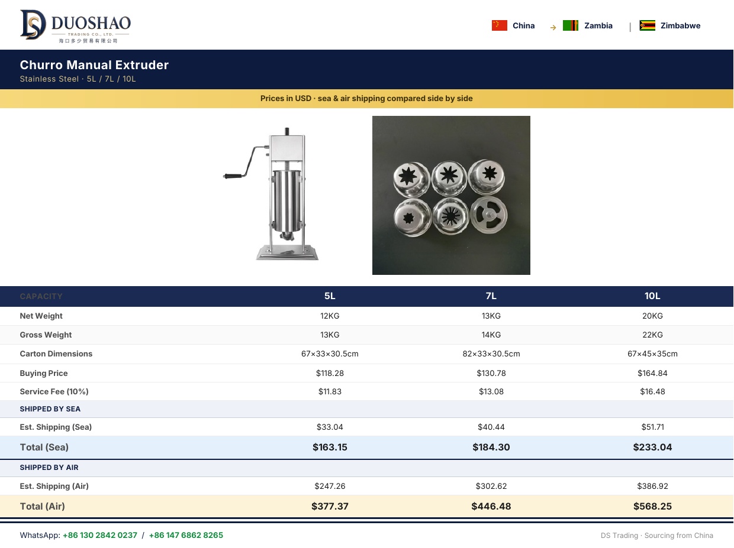Select carton dimensions 67×45×35cm
The width and height of the screenshot is (734, 548).
click(652, 354)
